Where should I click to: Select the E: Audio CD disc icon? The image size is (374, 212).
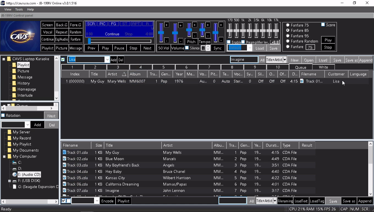[x=15, y=174]
